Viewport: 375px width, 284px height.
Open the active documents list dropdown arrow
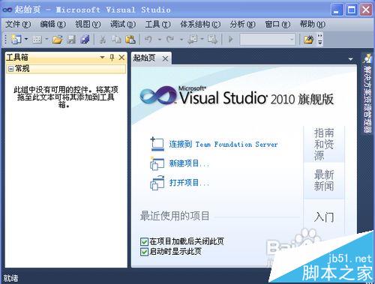click(350, 59)
